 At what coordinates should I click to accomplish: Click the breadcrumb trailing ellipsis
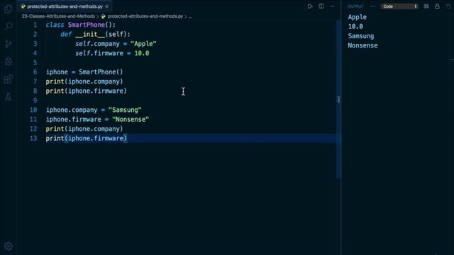pos(190,16)
